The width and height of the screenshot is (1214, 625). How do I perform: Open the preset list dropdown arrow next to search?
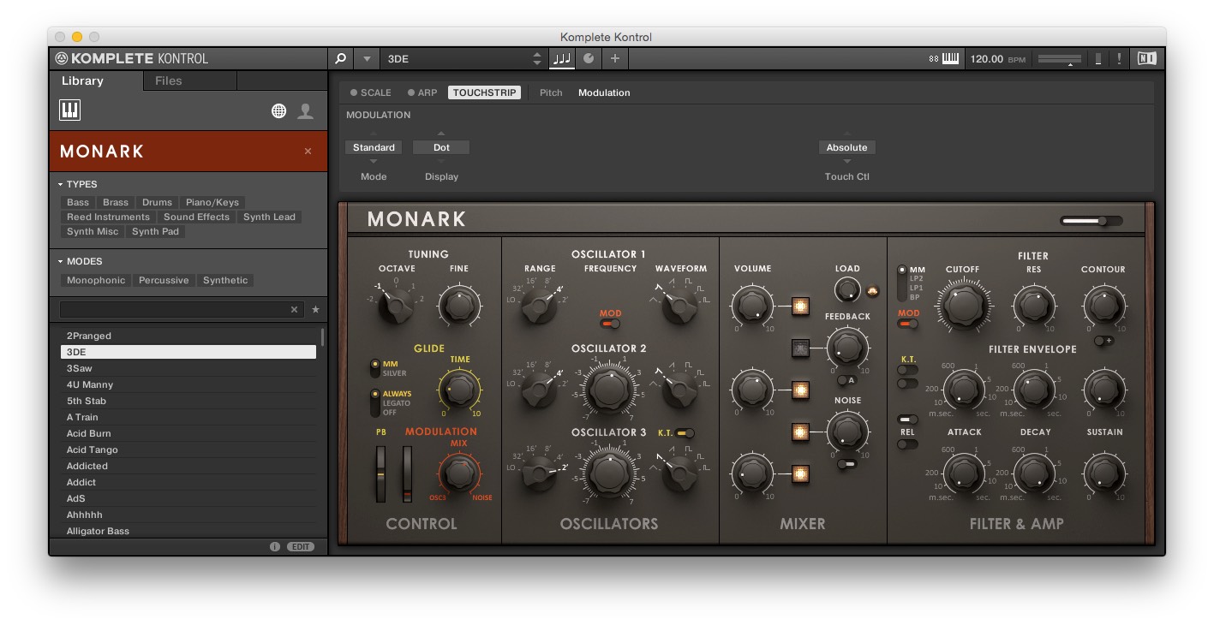[x=366, y=58]
